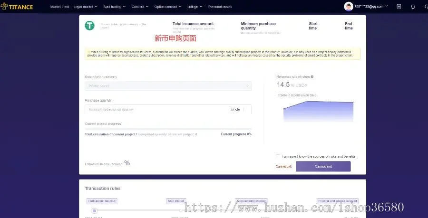428x218 pixels.
Task: Click the '14.5' rate value
Action: 283,85
